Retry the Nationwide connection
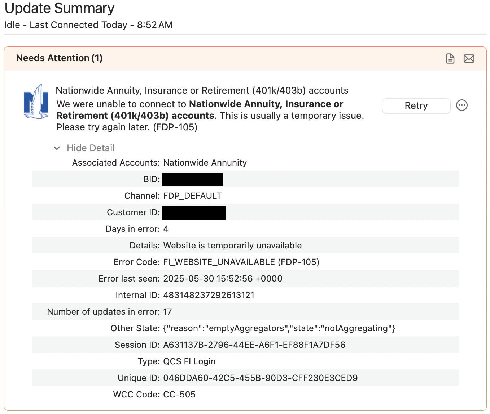The width and height of the screenshot is (490, 414). coord(416,105)
